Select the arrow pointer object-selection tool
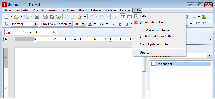Image resolution: width=215 pixels, height=99 pixels. pos(6,24)
